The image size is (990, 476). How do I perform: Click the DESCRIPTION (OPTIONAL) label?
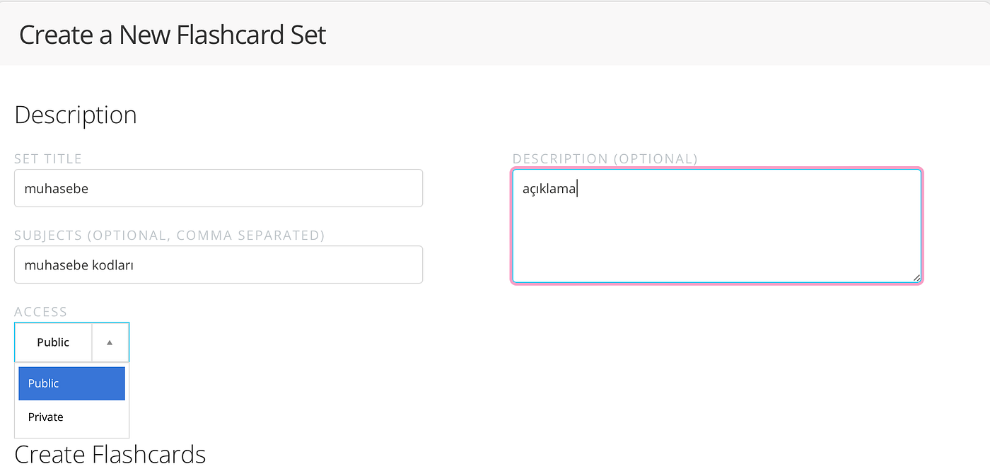tap(605, 158)
